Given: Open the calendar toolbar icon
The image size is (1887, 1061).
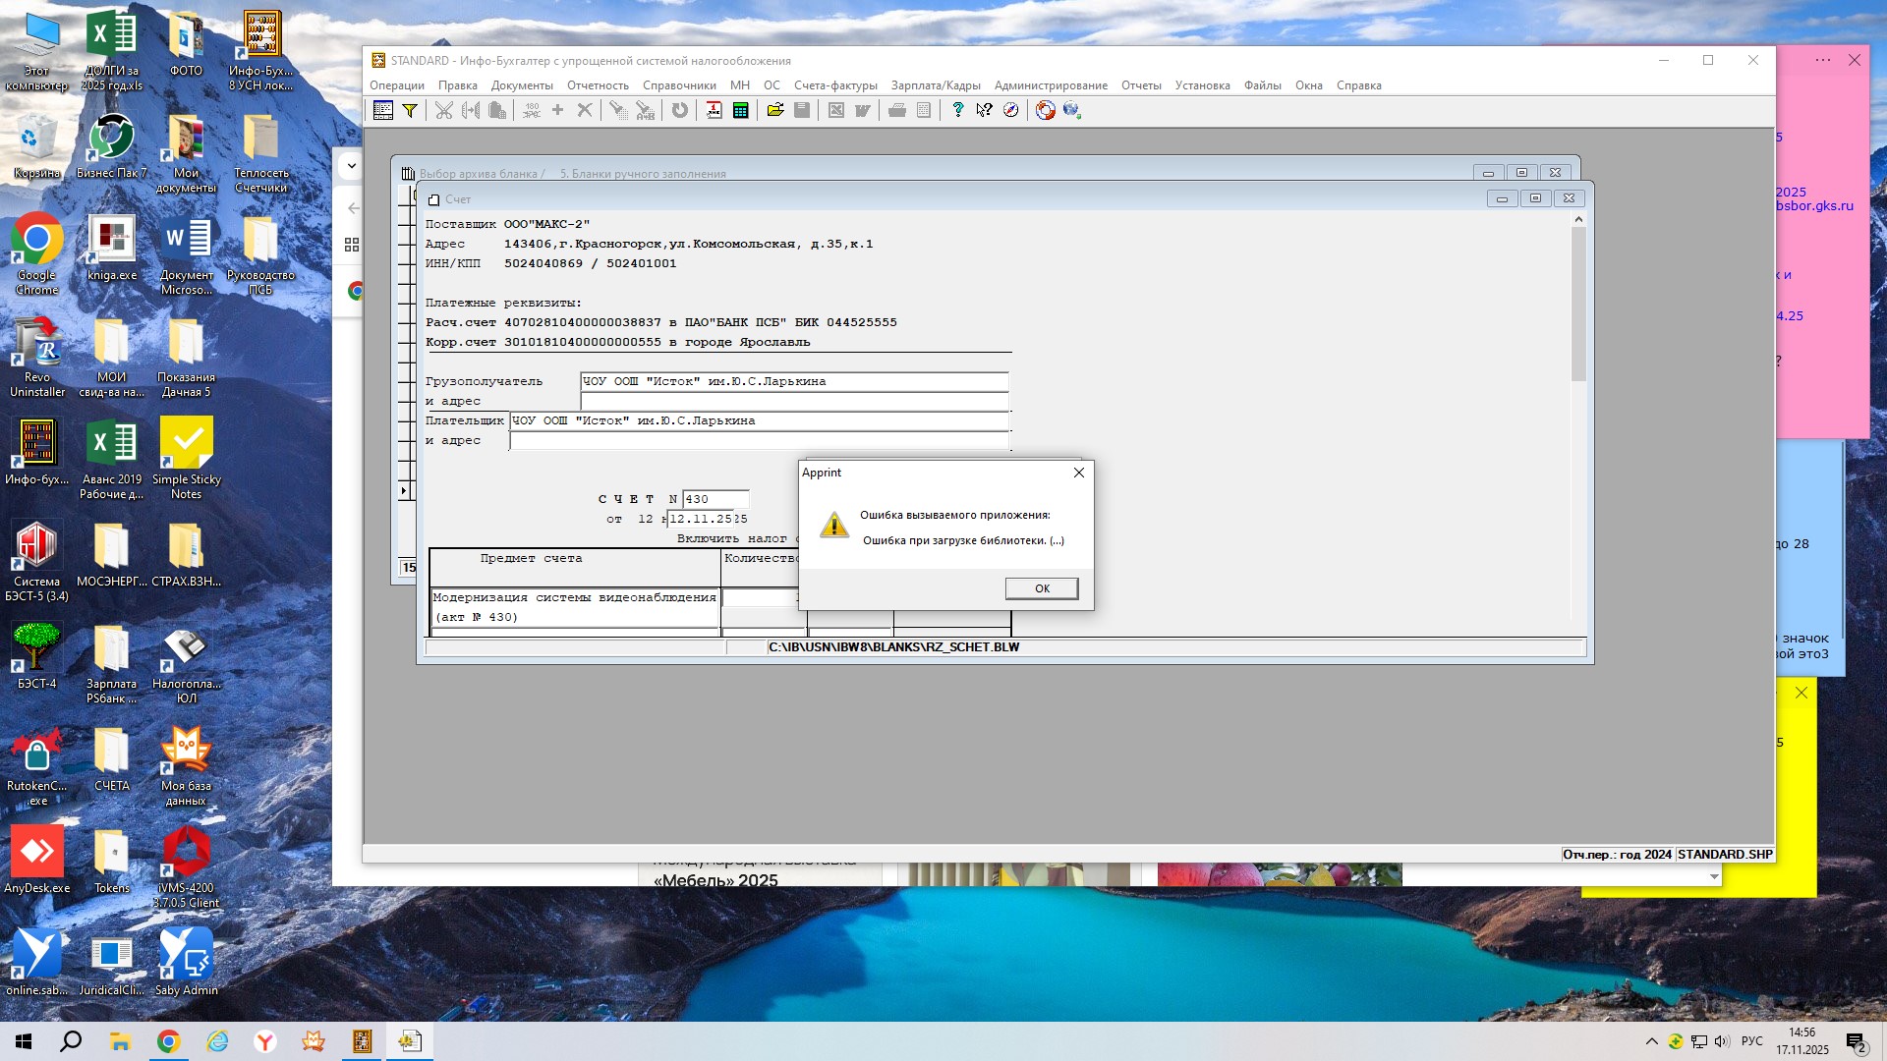Looking at the screenshot, I should click(x=714, y=111).
